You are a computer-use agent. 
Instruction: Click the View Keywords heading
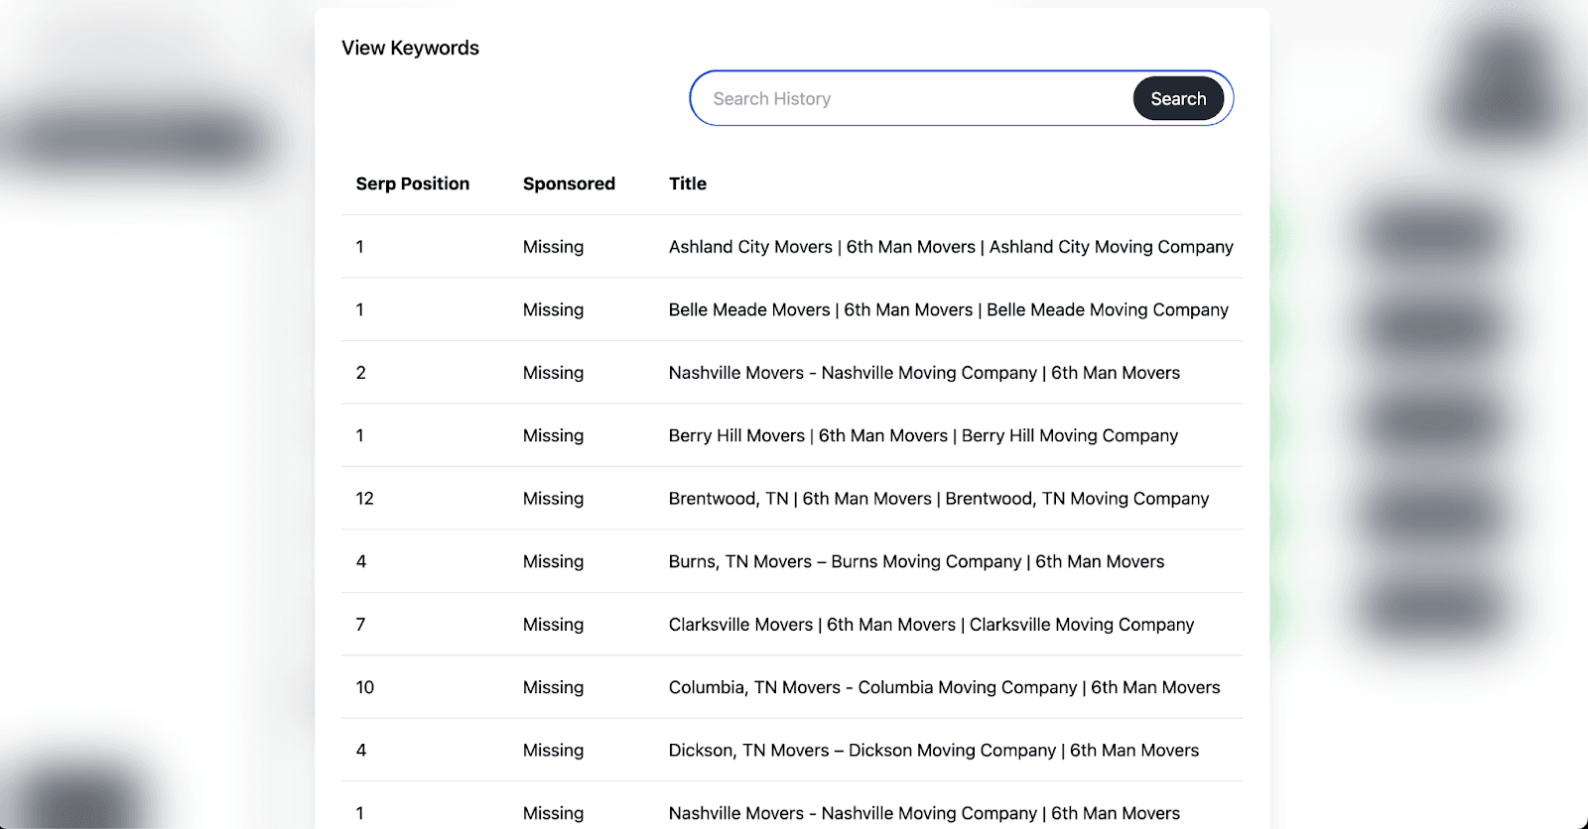pos(410,48)
